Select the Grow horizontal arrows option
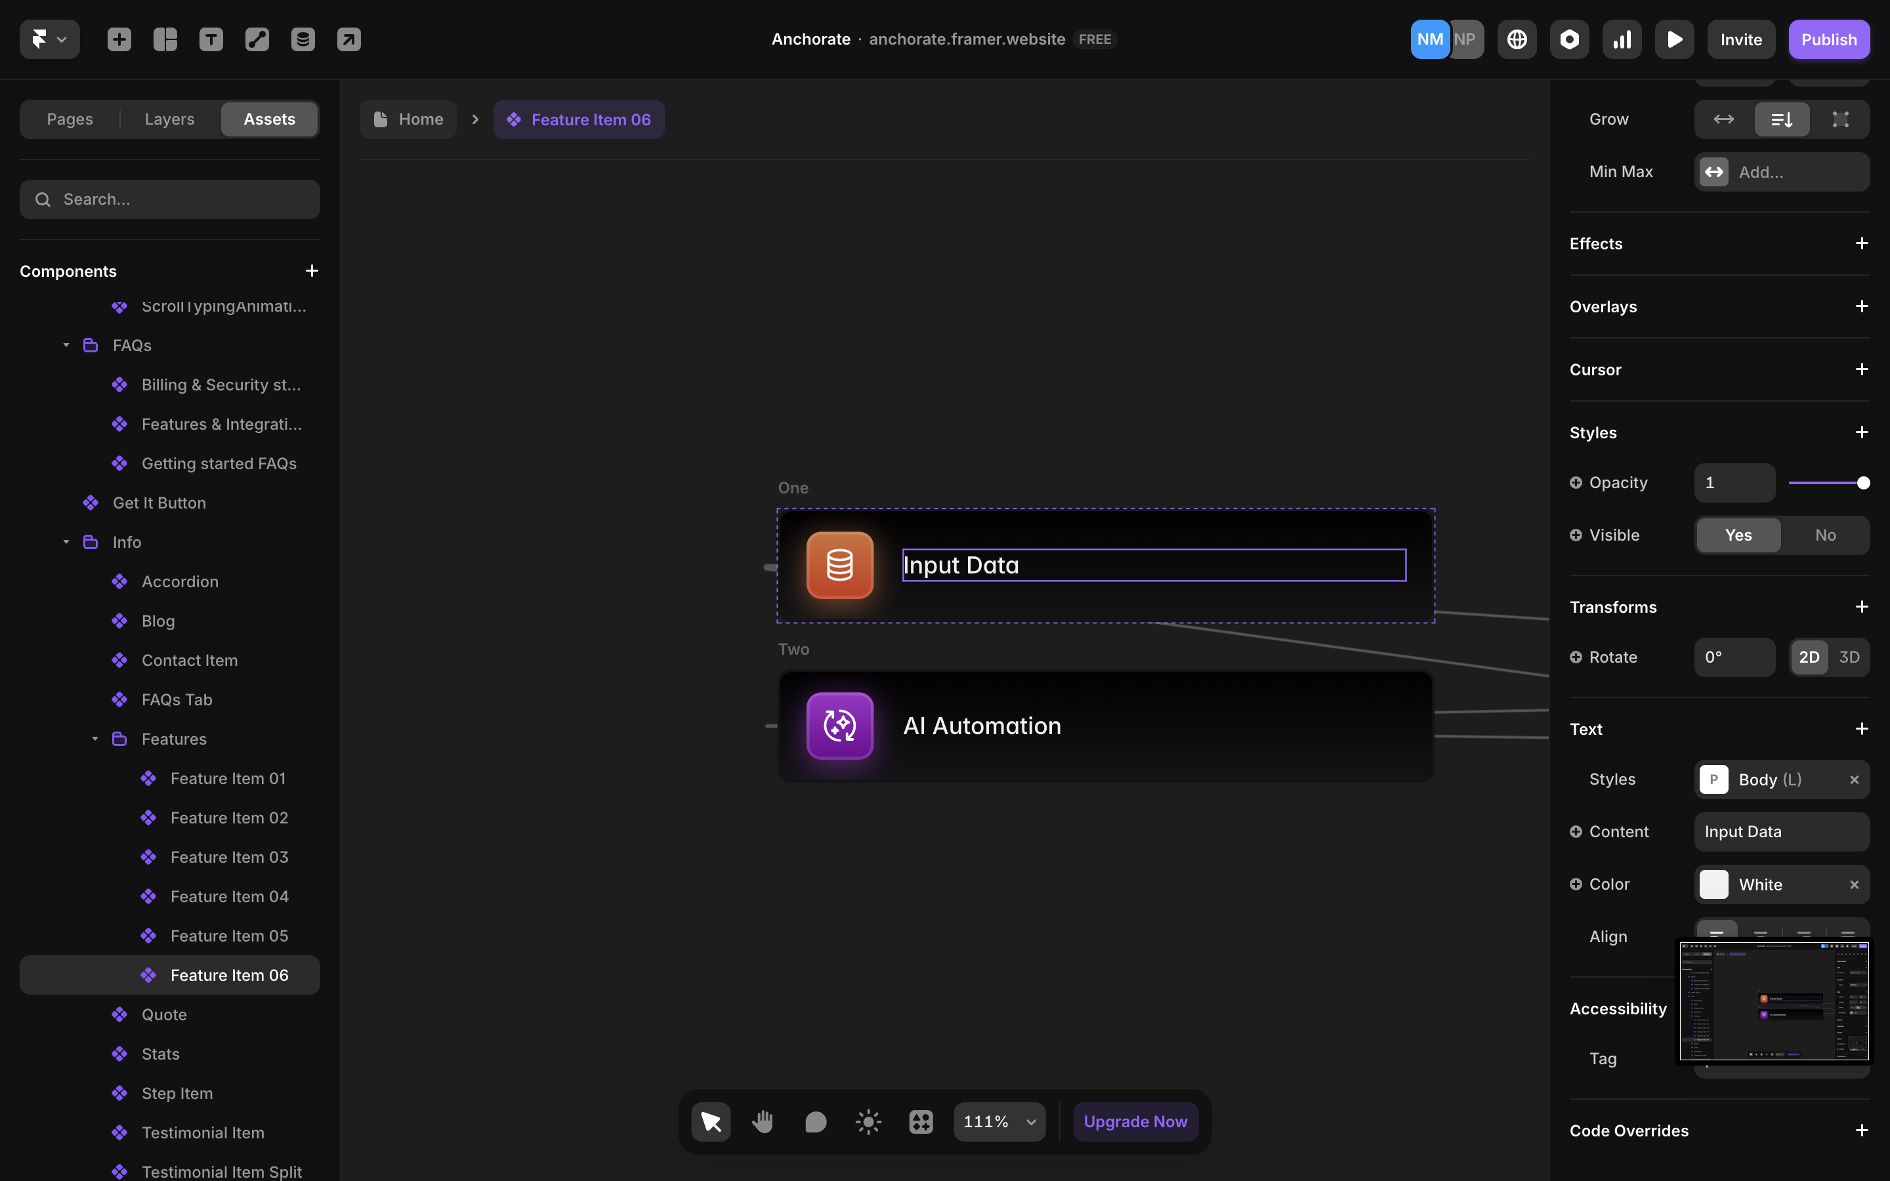 coord(1723,119)
